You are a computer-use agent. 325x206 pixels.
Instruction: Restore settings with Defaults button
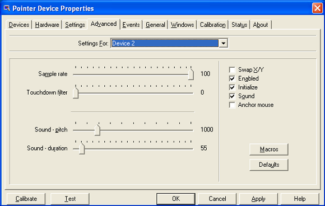[269, 165]
